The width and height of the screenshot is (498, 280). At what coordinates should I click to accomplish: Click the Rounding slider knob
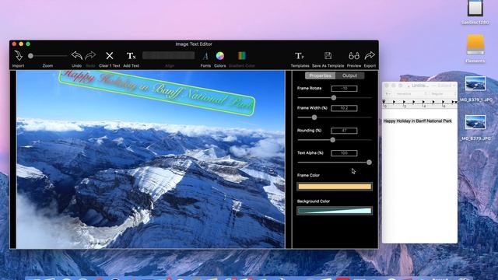[x=332, y=140]
